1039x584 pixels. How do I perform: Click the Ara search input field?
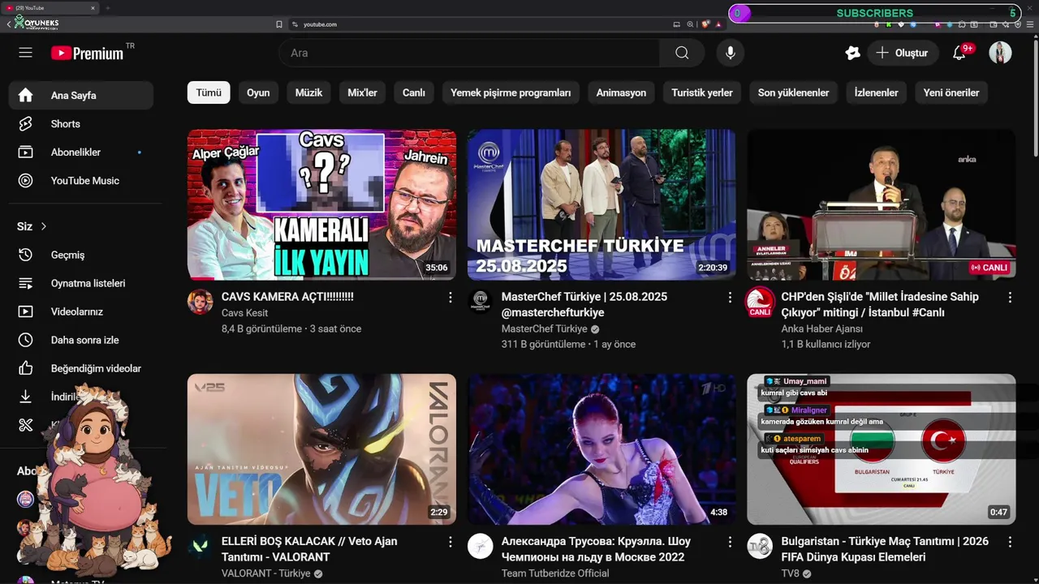coord(469,53)
